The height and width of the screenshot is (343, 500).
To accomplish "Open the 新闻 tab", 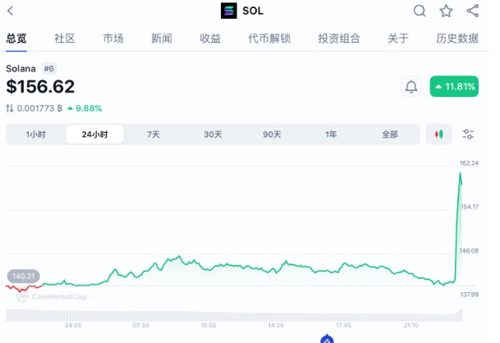I will [x=162, y=39].
